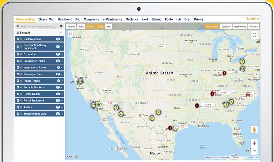
Task: Open the Dashboard tab
Action: 65,19
